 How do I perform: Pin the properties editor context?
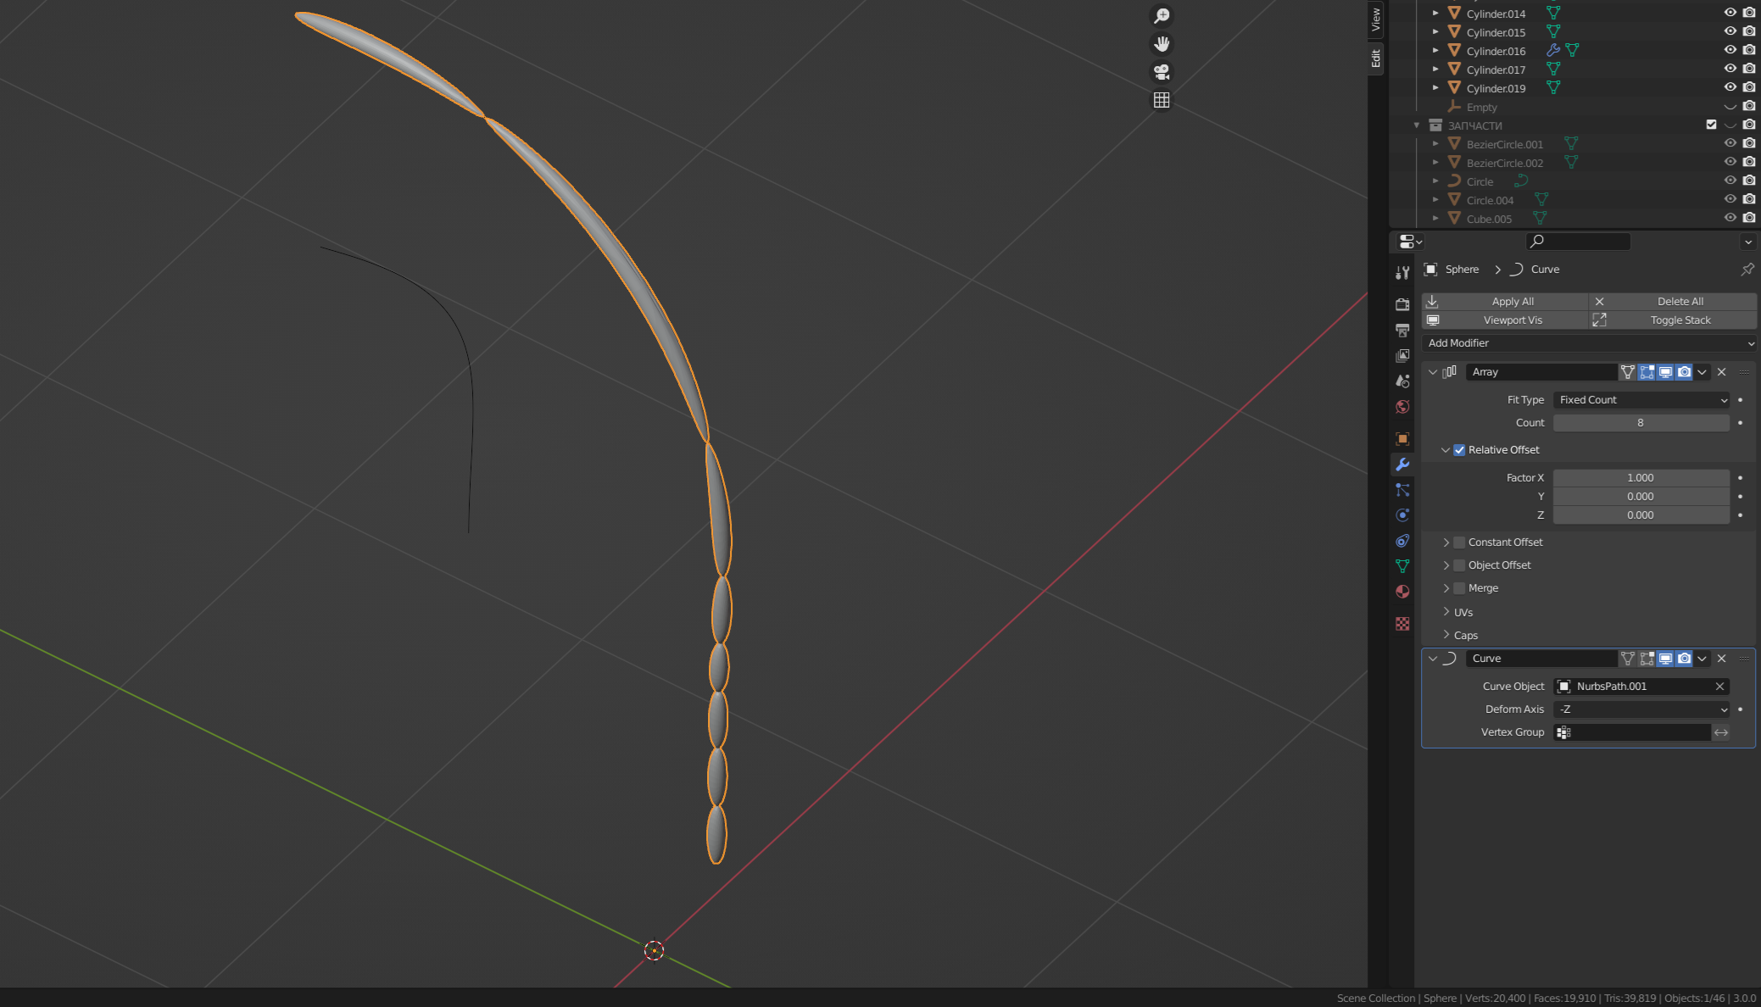tap(1747, 270)
